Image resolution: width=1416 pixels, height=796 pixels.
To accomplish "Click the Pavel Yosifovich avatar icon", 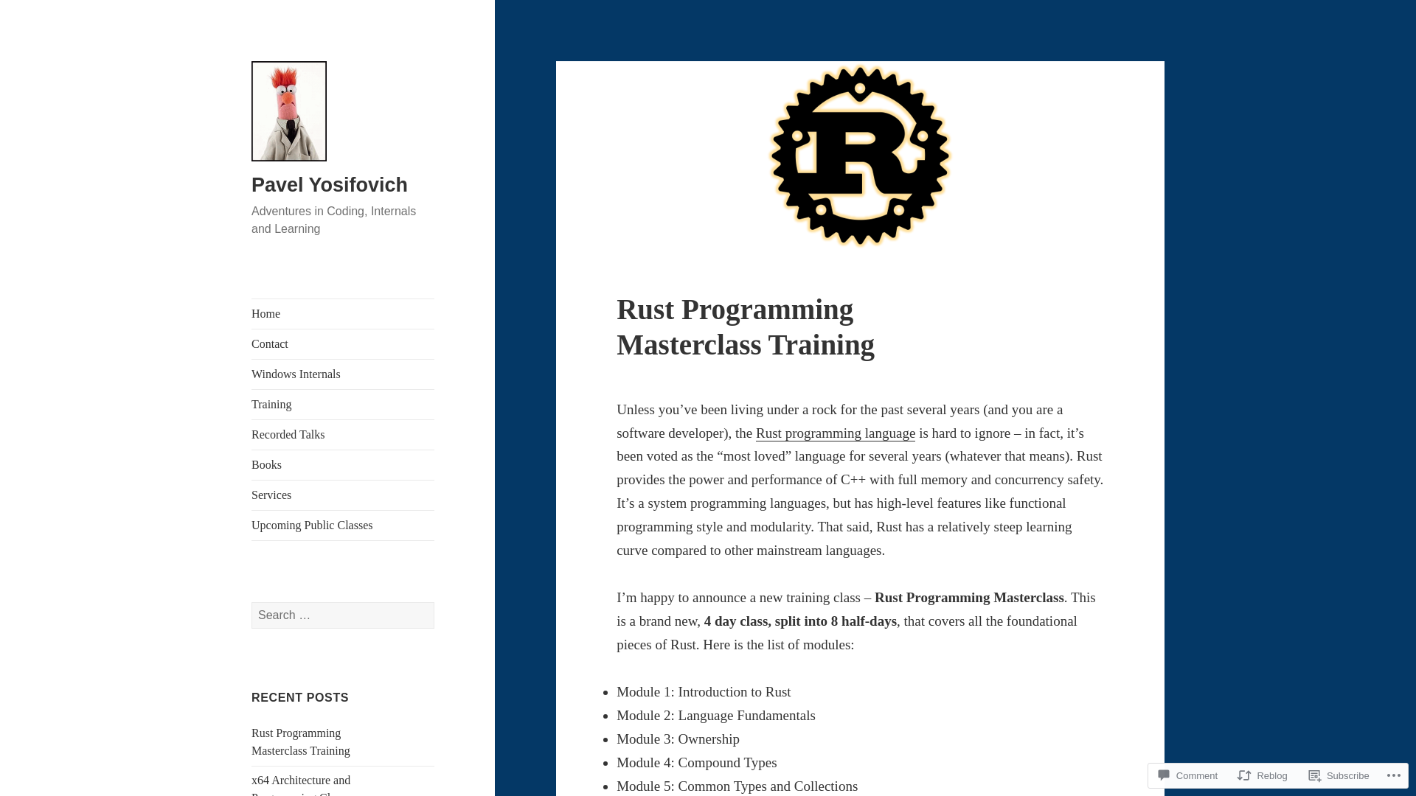I will (289, 111).
